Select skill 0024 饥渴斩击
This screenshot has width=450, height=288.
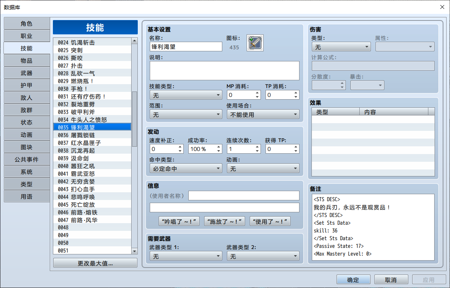(92, 42)
